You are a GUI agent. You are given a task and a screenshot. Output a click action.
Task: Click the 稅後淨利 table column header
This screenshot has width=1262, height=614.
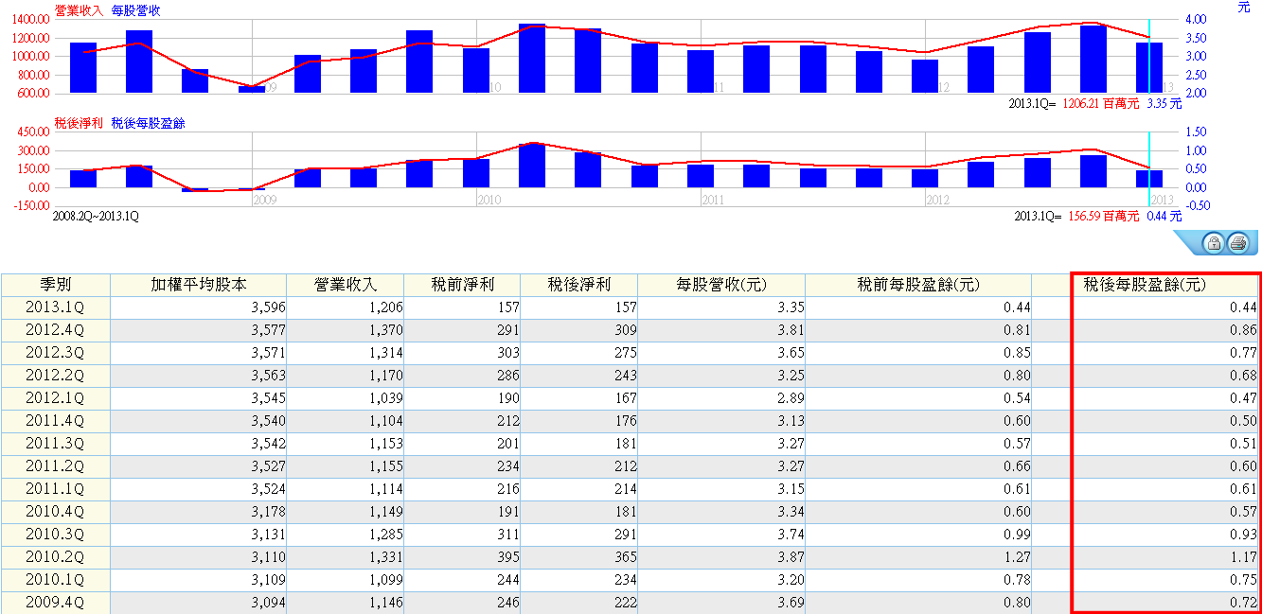pyautogui.click(x=579, y=285)
